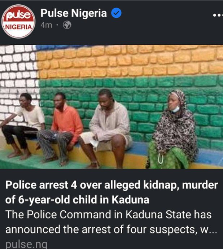223x250 pixels.
Task: Click the globe public-audience icon
Action: click(67, 25)
